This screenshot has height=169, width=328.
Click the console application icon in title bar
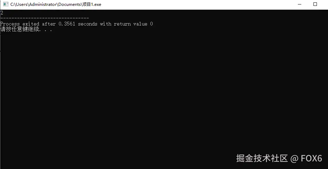6,4
